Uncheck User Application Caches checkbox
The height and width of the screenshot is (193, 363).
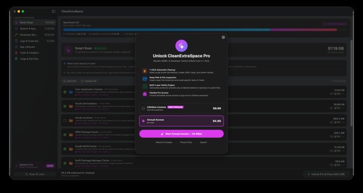[65, 92]
